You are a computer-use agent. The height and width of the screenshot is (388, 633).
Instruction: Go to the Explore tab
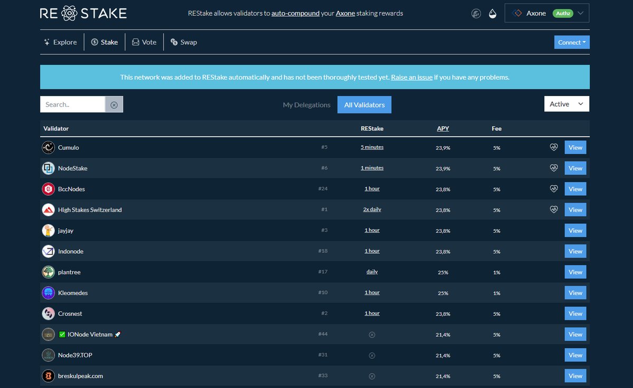(x=60, y=42)
